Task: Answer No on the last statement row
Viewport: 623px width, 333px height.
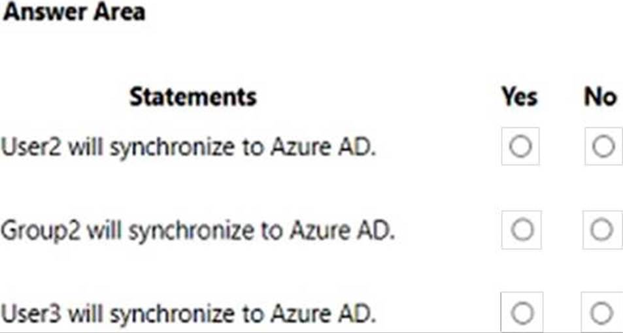Action: click(x=601, y=313)
